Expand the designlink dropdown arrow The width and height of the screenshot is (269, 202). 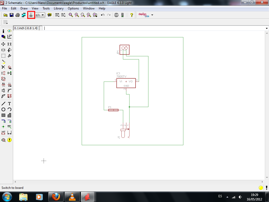point(152,15)
